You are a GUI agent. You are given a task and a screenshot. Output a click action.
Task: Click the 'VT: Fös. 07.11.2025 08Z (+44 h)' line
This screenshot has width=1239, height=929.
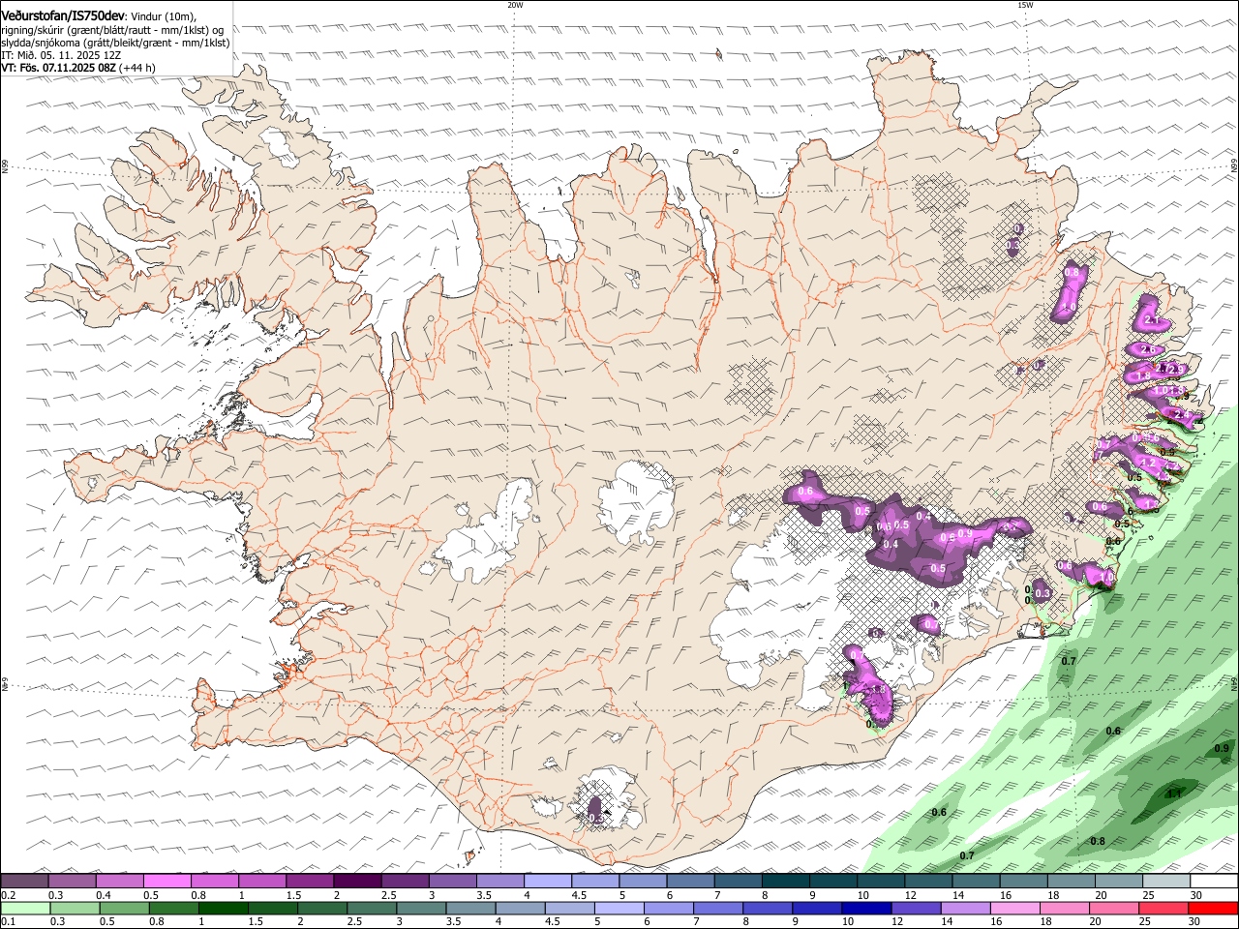tap(78, 68)
